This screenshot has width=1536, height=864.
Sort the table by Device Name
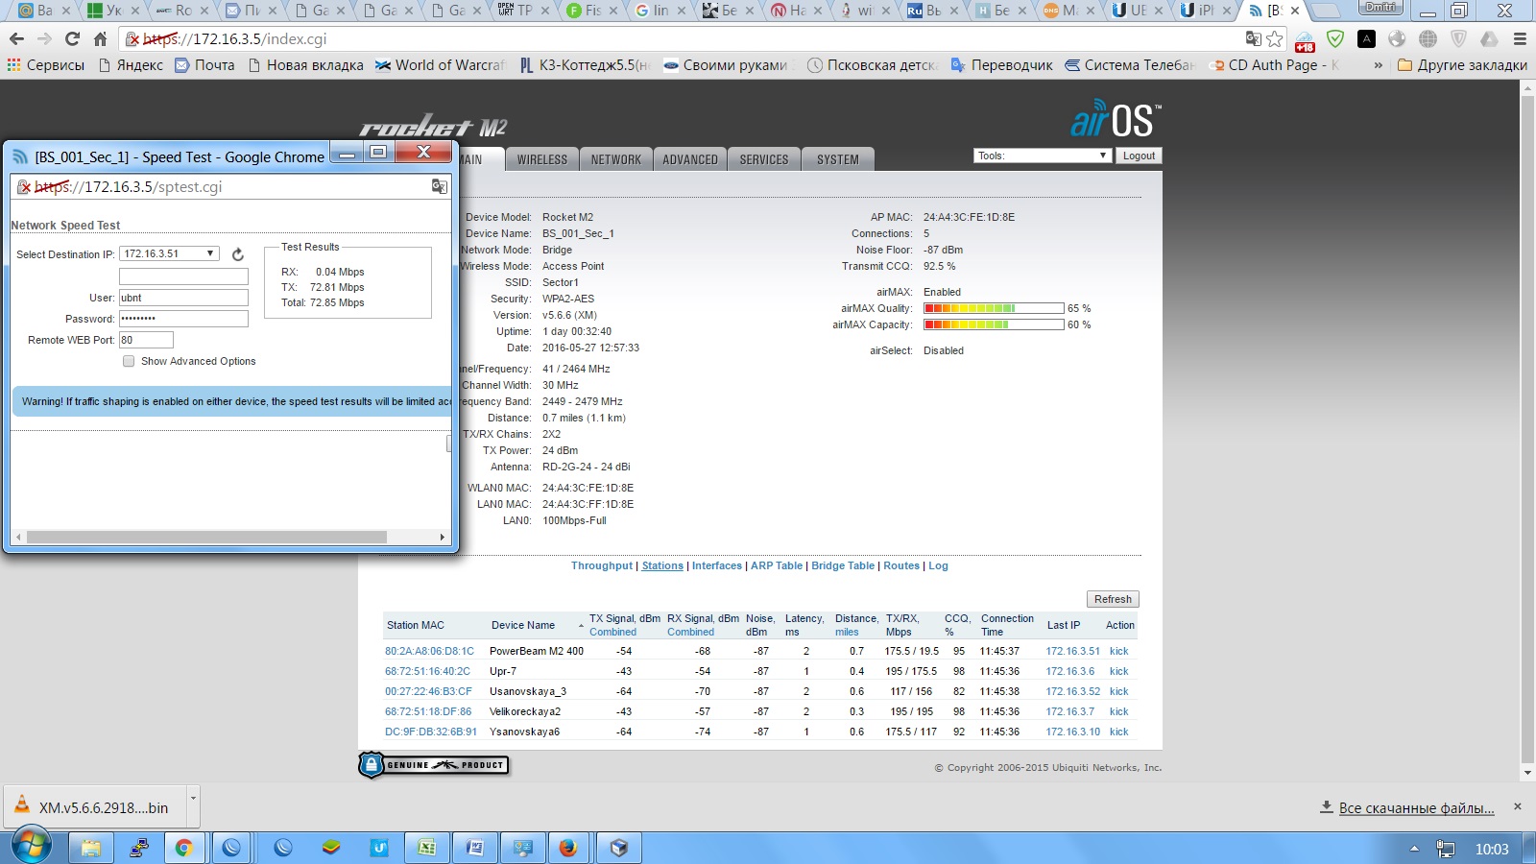coord(523,625)
